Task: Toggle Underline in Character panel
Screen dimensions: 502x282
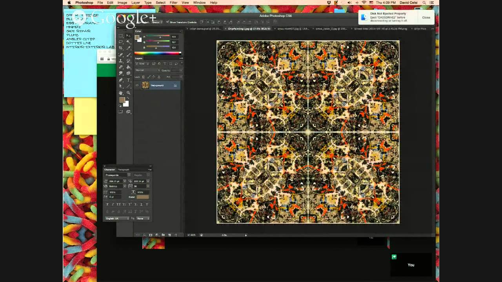Action: 142,204
